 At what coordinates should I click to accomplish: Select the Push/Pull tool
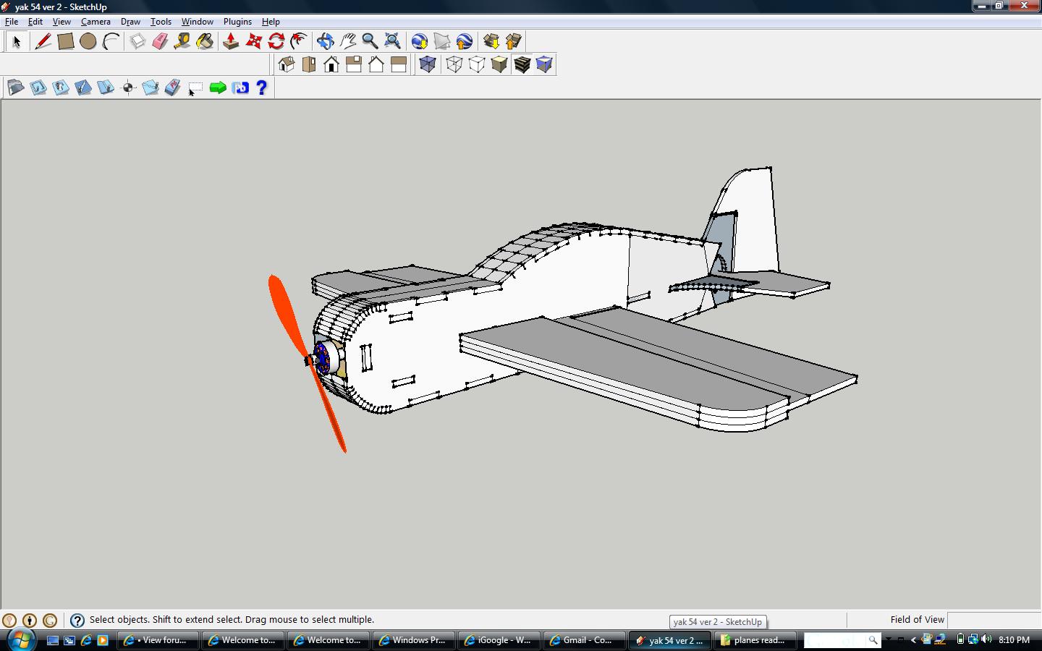coord(231,41)
